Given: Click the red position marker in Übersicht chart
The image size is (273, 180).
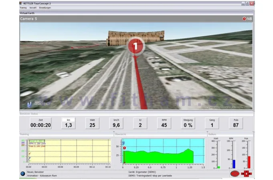Looking at the screenshot, I should point(125,148).
